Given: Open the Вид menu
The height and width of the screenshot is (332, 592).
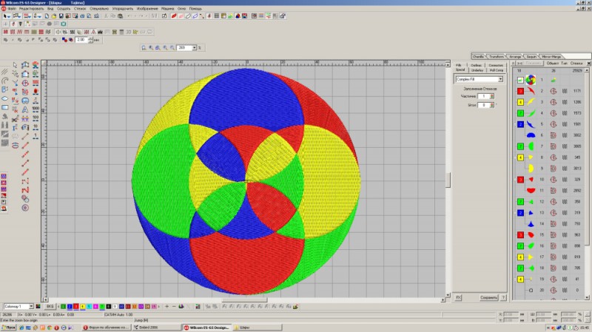Looking at the screenshot, I should (50, 8).
